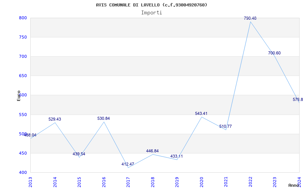Click the Anno x-axis title
The width and height of the screenshot is (303, 189).
(x=293, y=185)
